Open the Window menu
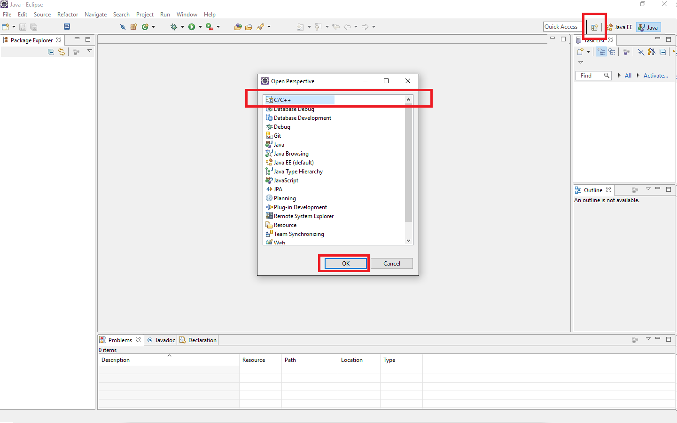This screenshot has width=677, height=423. click(187, 14)
